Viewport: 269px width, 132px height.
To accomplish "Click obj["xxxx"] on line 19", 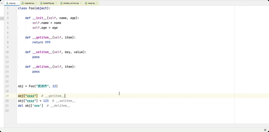I will tap(28, 96).
